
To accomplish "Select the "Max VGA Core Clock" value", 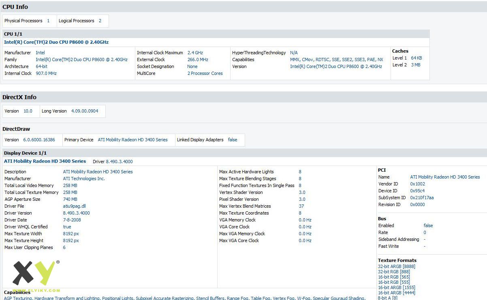I will [305, 240].
